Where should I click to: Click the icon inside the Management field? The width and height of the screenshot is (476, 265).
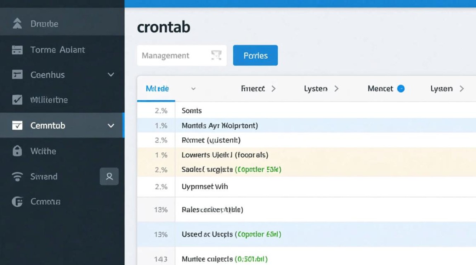(216, 55)
